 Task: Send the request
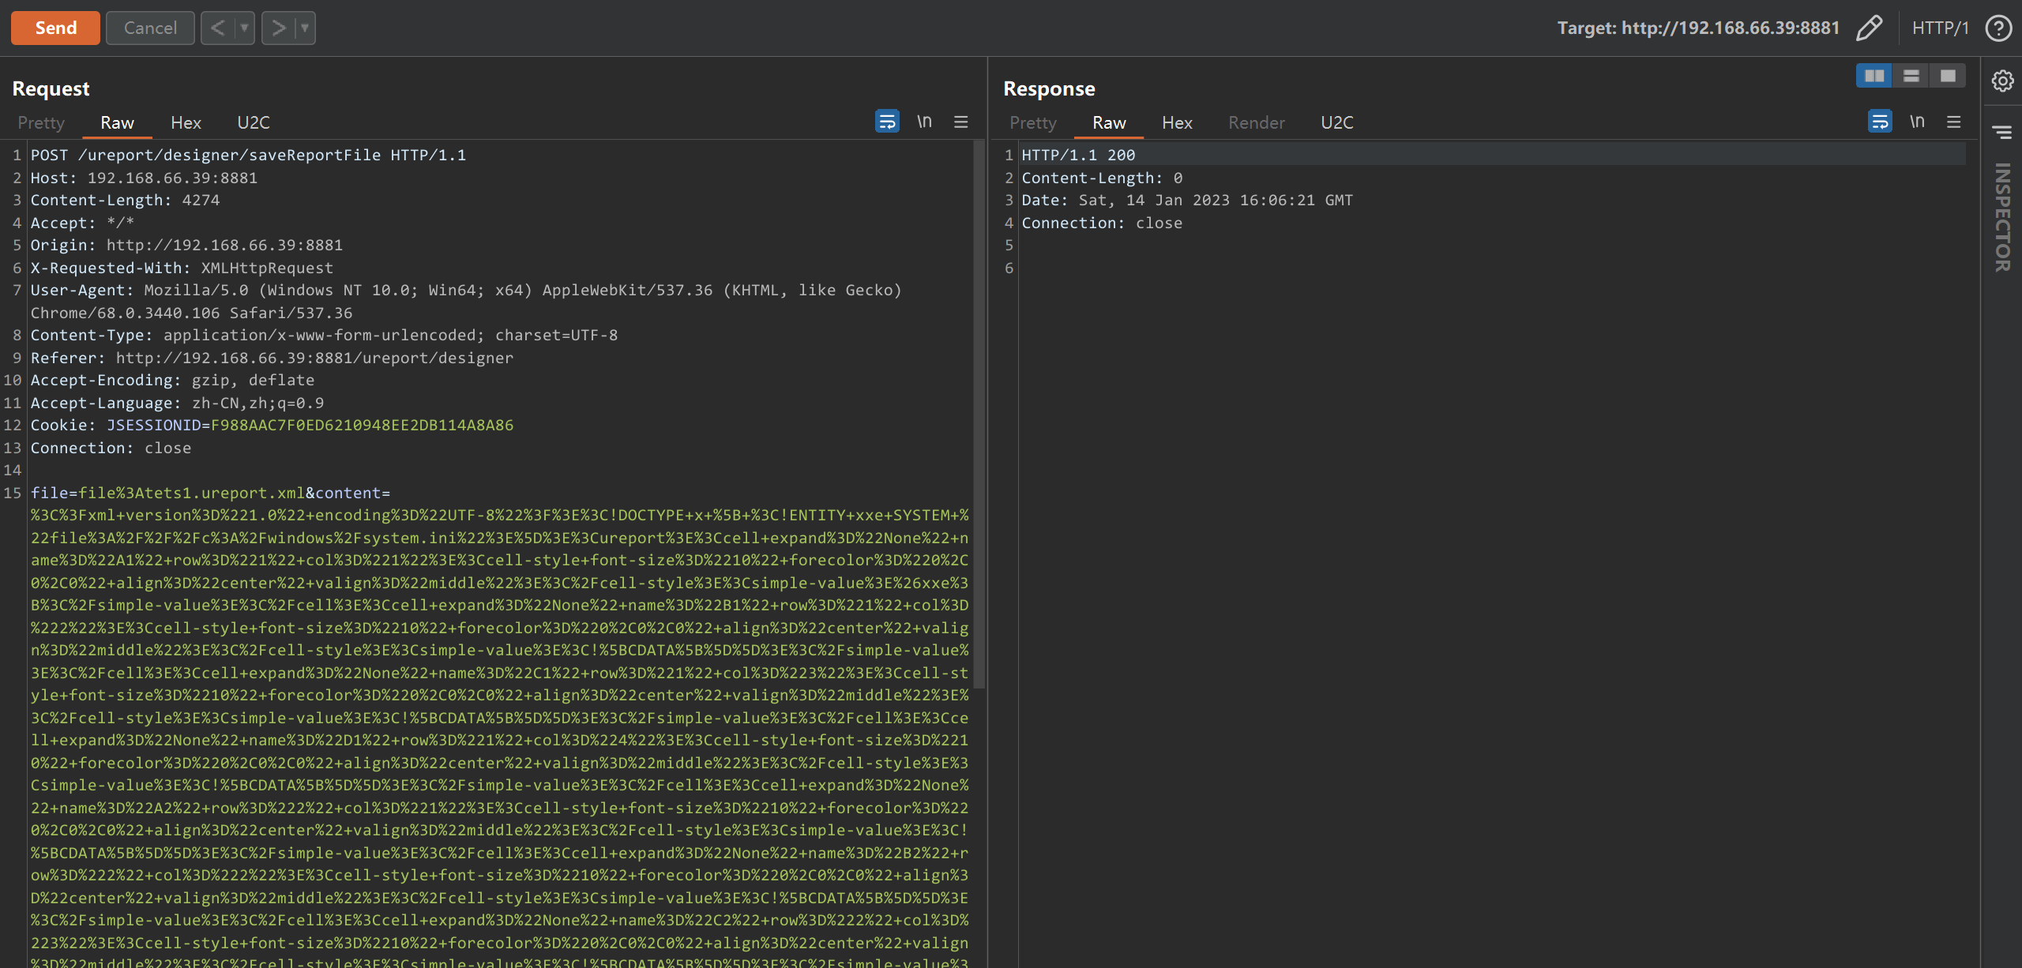point(54,28)
